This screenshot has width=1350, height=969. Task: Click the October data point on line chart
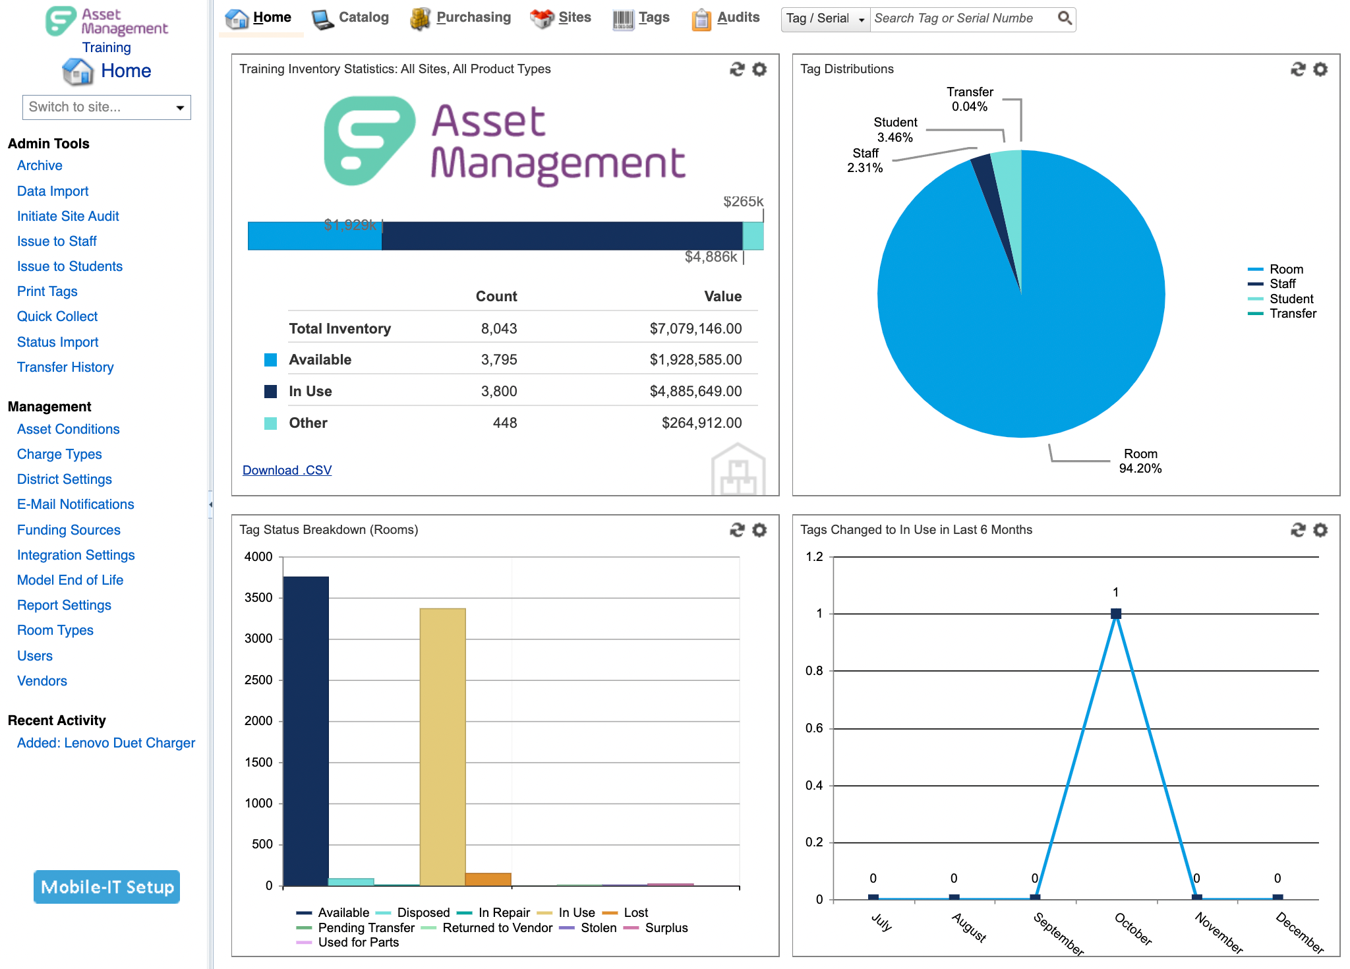point(1116,614)
